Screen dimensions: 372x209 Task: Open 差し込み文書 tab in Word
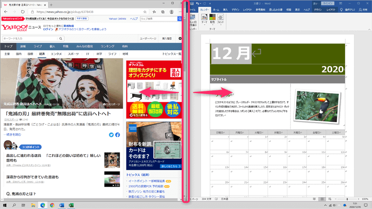click(276, 10)
